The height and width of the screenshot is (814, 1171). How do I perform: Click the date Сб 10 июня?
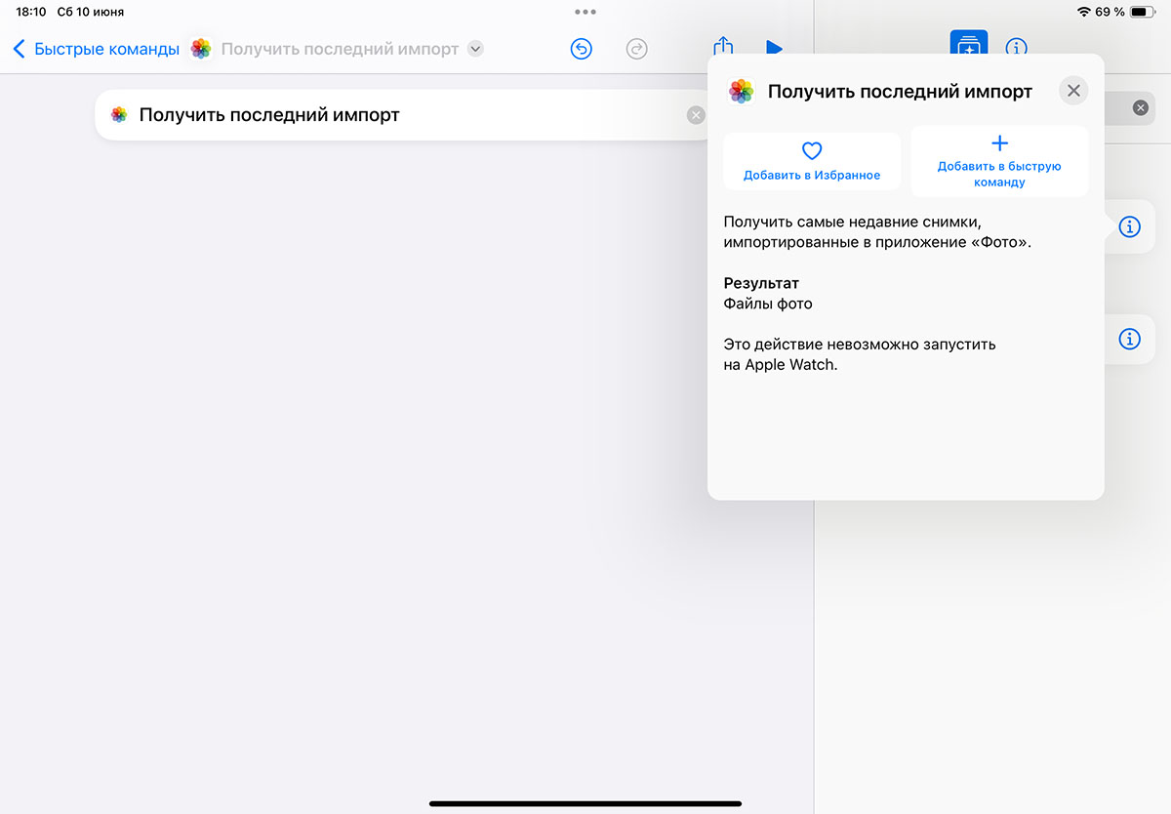tap(91, 12)
